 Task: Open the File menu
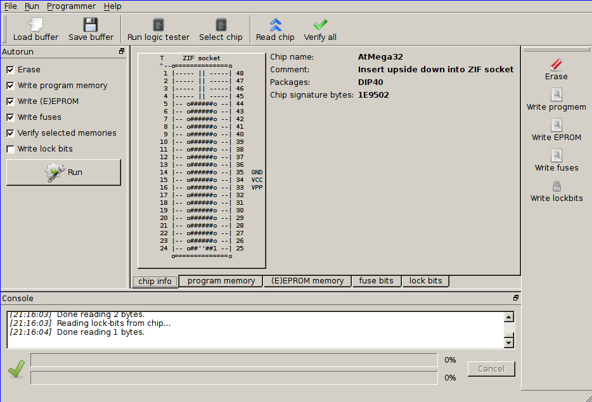[10, 6]
